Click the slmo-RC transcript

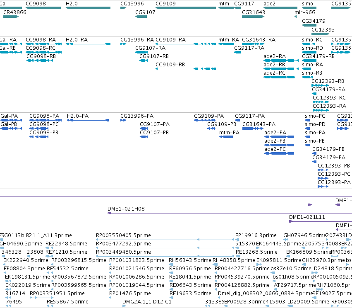308,44
